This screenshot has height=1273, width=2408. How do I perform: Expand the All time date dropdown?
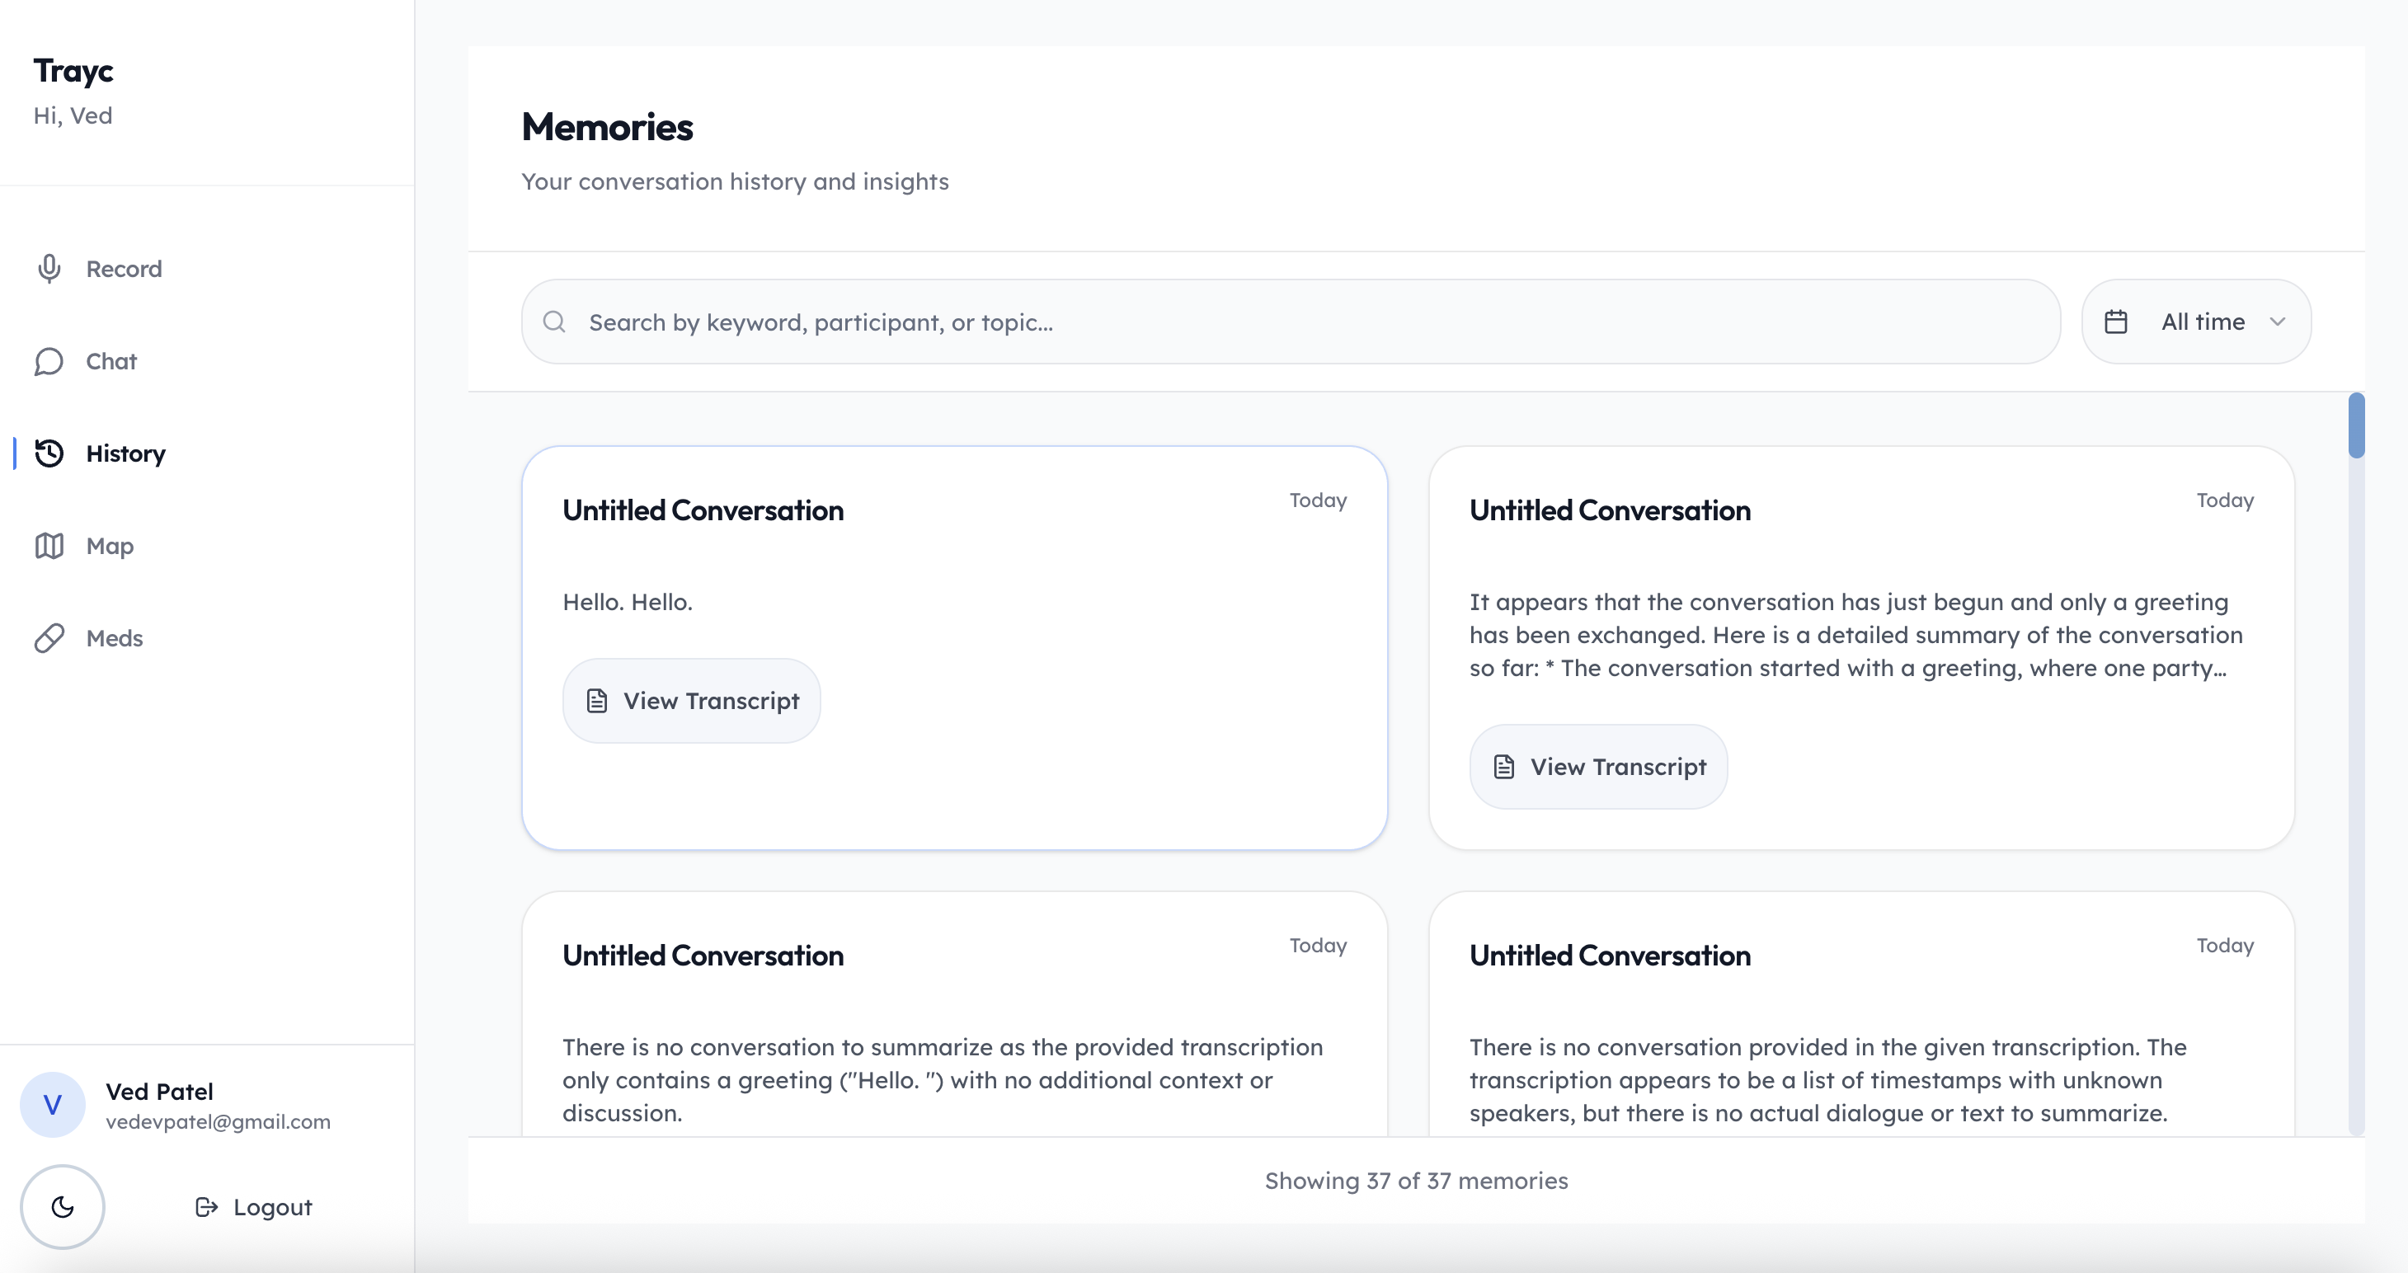[2201, 322]
